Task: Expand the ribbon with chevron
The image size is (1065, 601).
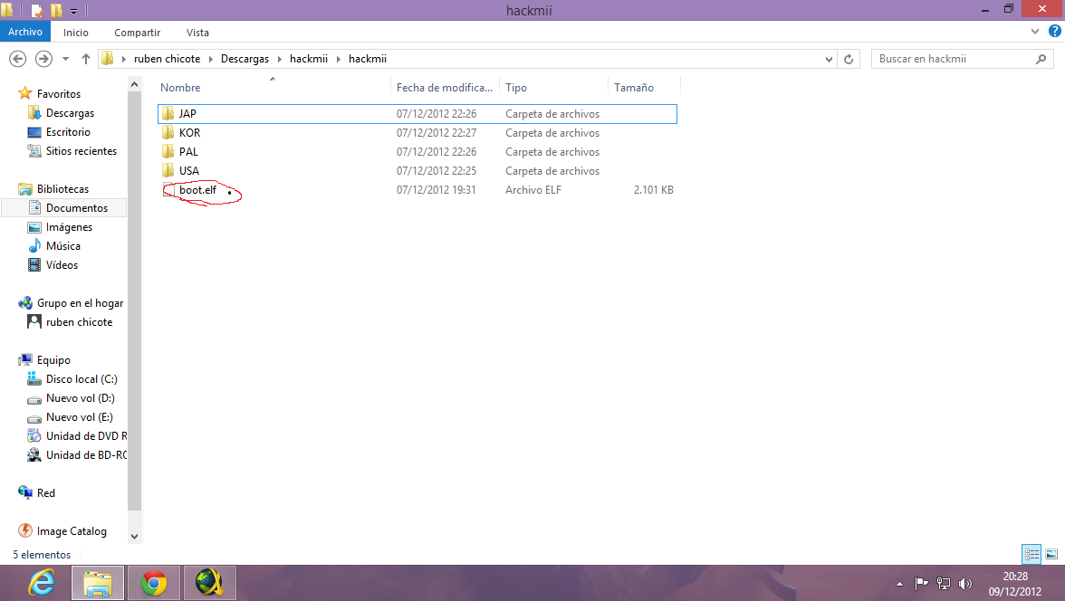Action: pos(1034,32)
